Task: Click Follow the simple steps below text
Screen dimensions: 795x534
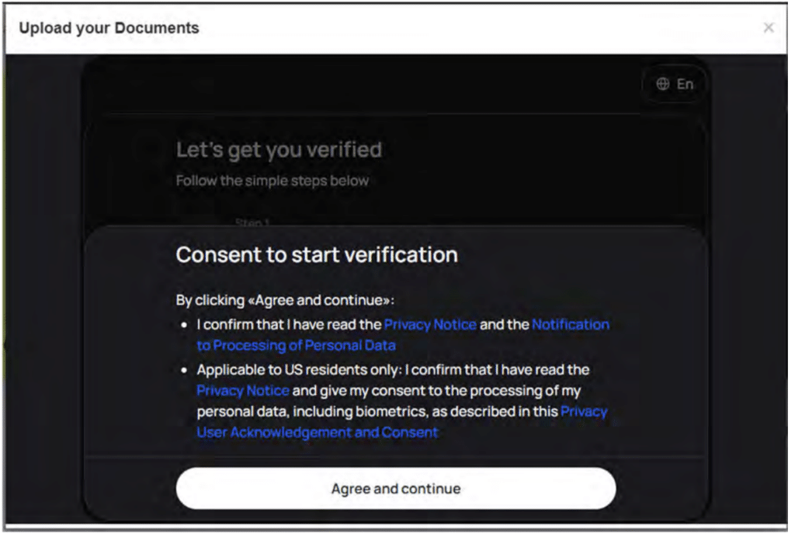Action: click(273, 181)
